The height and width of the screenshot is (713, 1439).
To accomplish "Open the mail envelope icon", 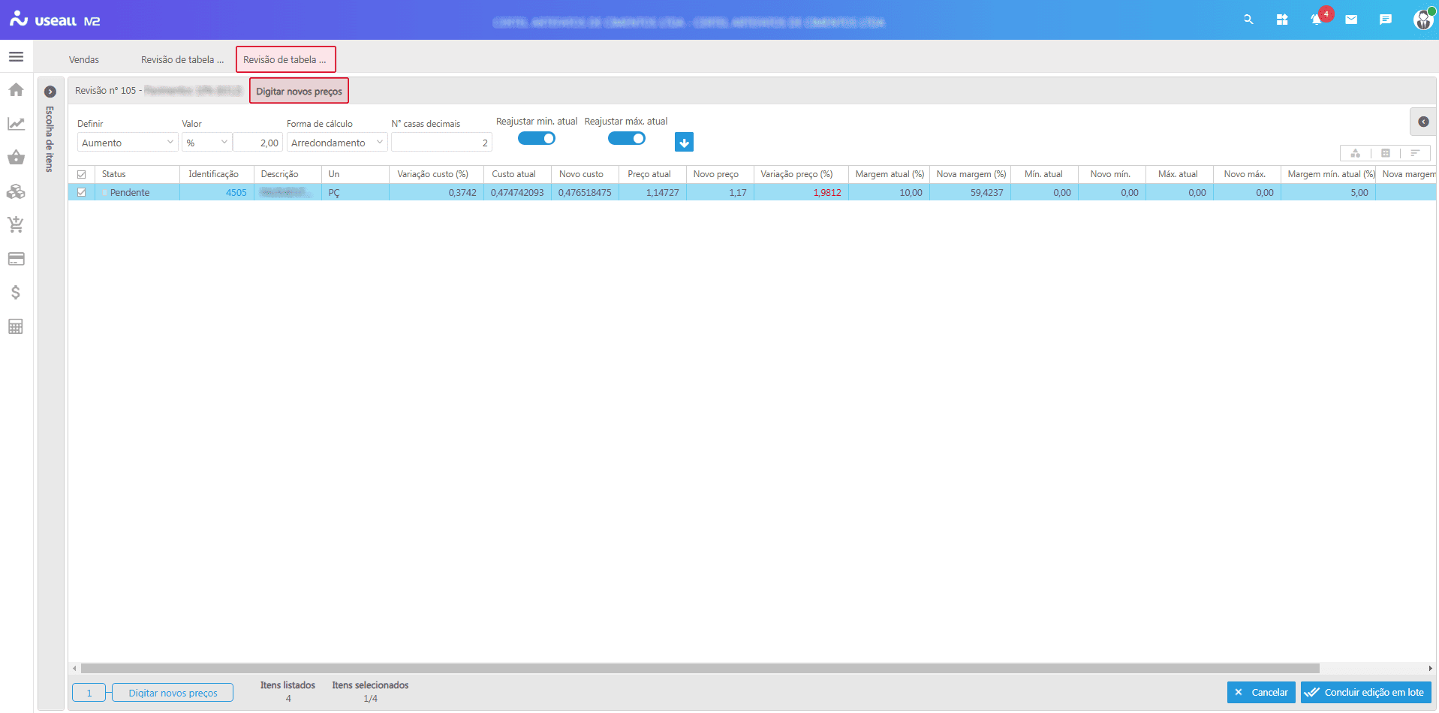I will pos(1351,20).
